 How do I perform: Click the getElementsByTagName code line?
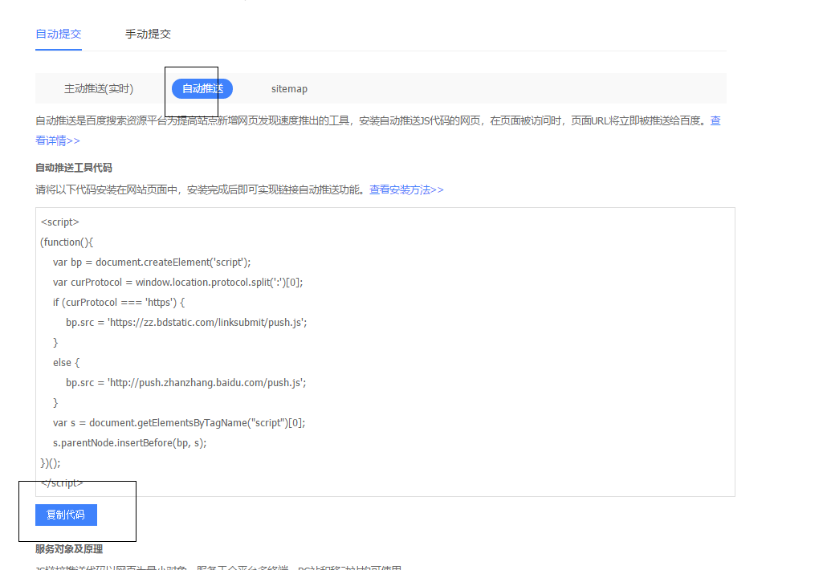coord(179,423)
